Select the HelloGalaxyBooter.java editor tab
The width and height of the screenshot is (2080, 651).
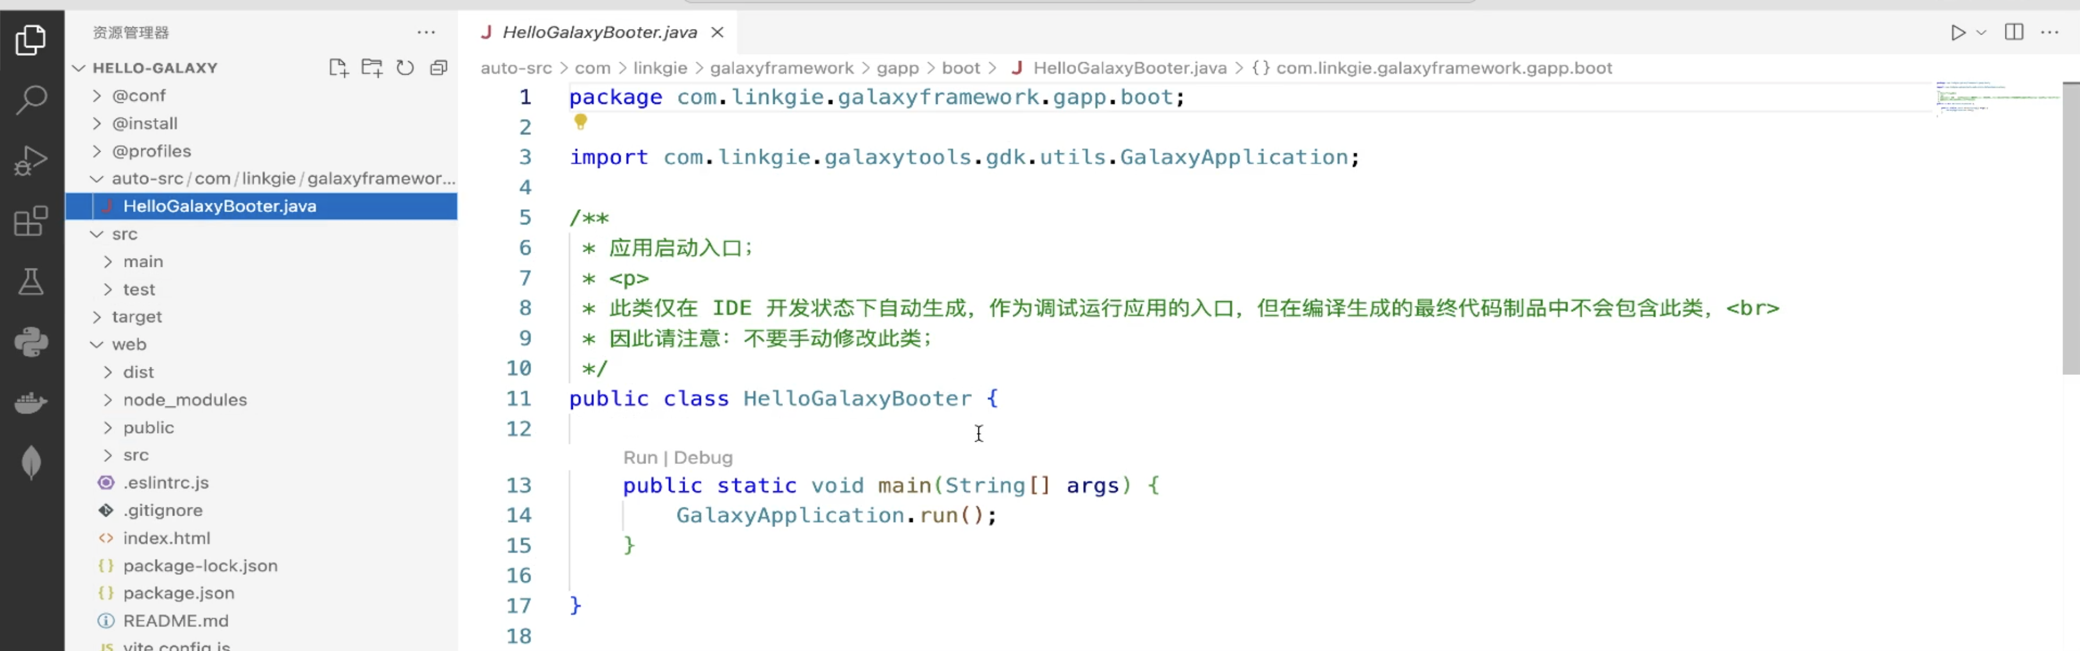coord(599,33)
